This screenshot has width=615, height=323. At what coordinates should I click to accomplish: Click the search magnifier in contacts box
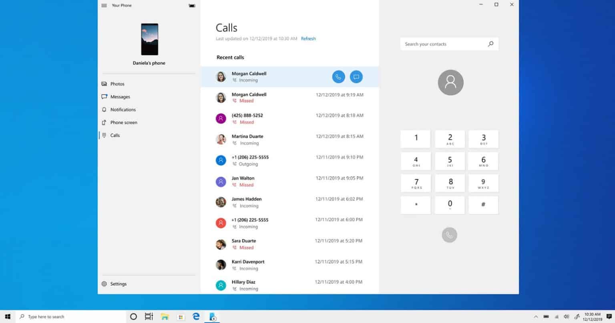(490, 44)
